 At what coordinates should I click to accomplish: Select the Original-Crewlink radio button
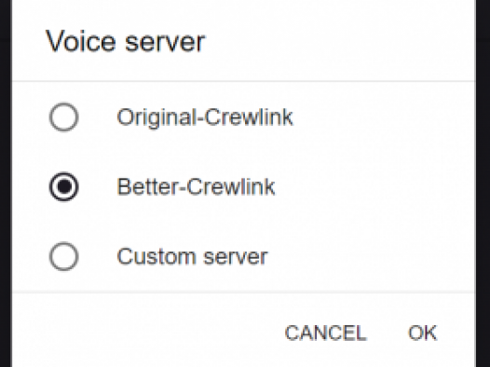(63, 117)
